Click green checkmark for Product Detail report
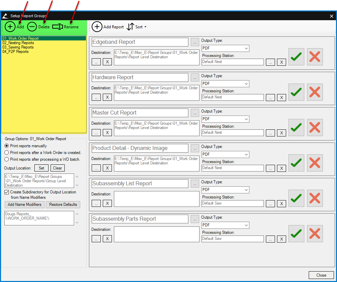Screen dimensions: 337x282 [296, 163]
